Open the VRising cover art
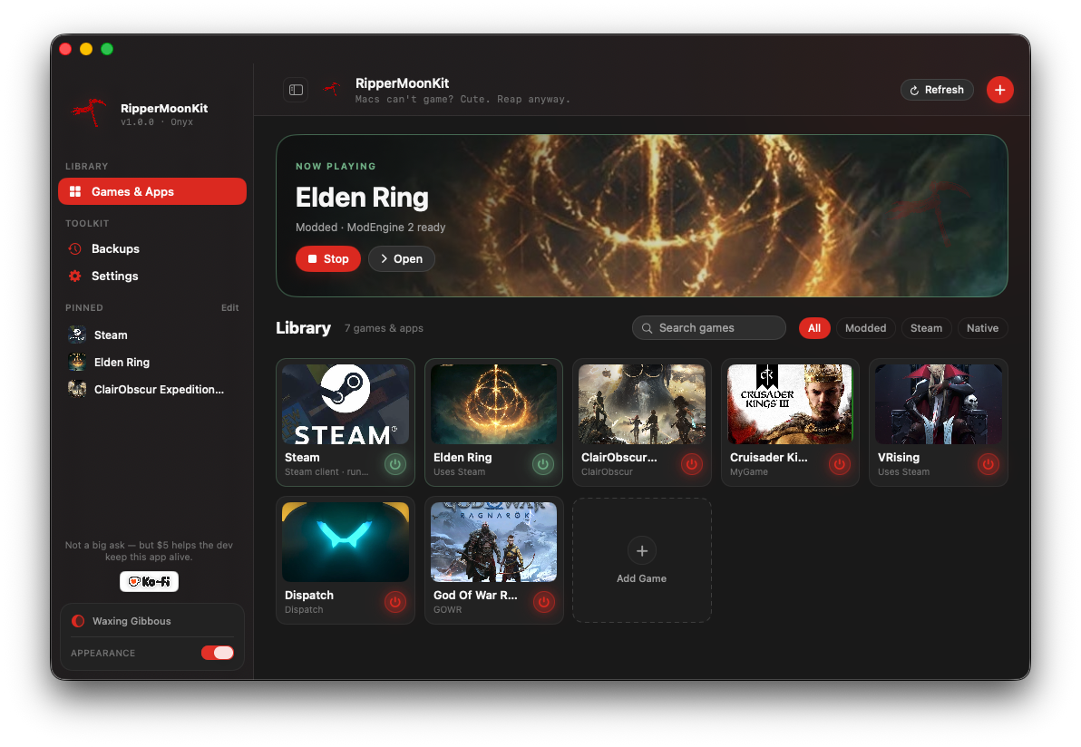Viewport: 1081px width, 747px height. 939,404
